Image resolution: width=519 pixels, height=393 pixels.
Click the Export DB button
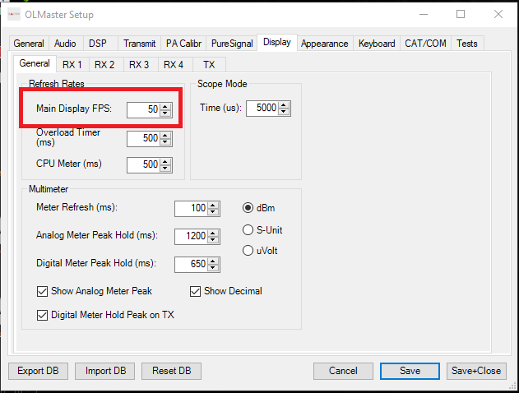click(38, 371)
